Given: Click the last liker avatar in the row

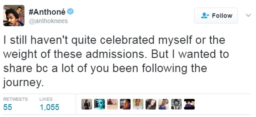Looking at the screenshot, I should (x=189, y=104).
